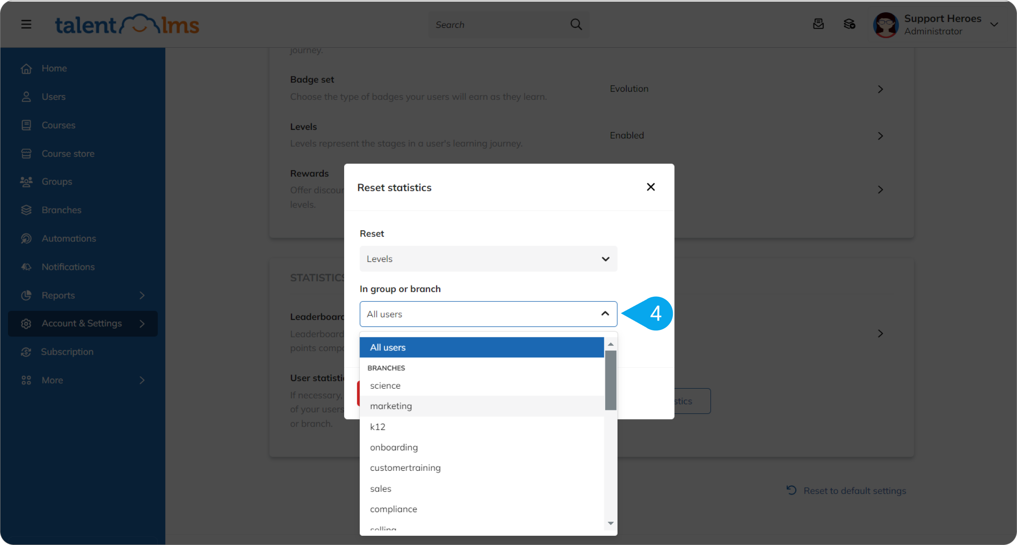Choose the sales branch
The height and width of the screenshot is (545, 1017).
point(482,488)
